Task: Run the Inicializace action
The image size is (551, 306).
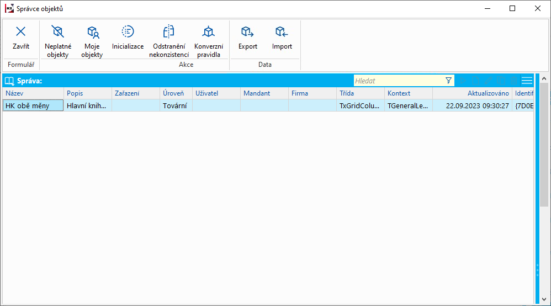Action: tap(128, 38)
